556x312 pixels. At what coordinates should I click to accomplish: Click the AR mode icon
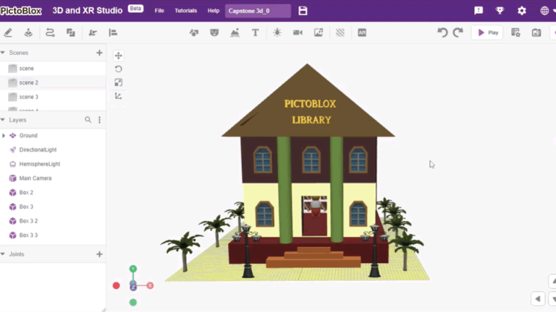click(362, 32)
